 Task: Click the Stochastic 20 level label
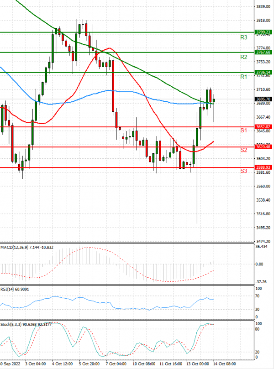coord(258,352)
